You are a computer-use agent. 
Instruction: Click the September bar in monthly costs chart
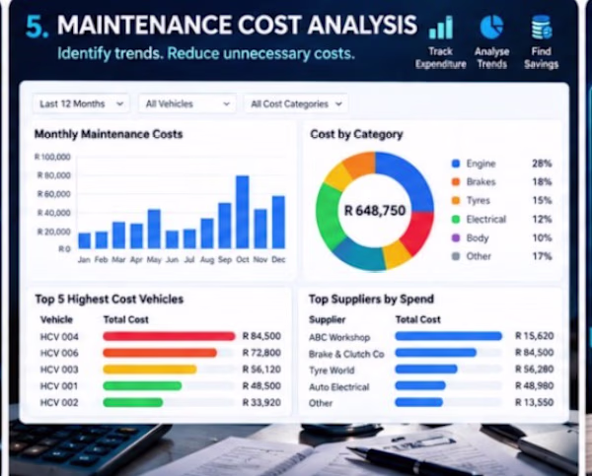coord(225,226)
